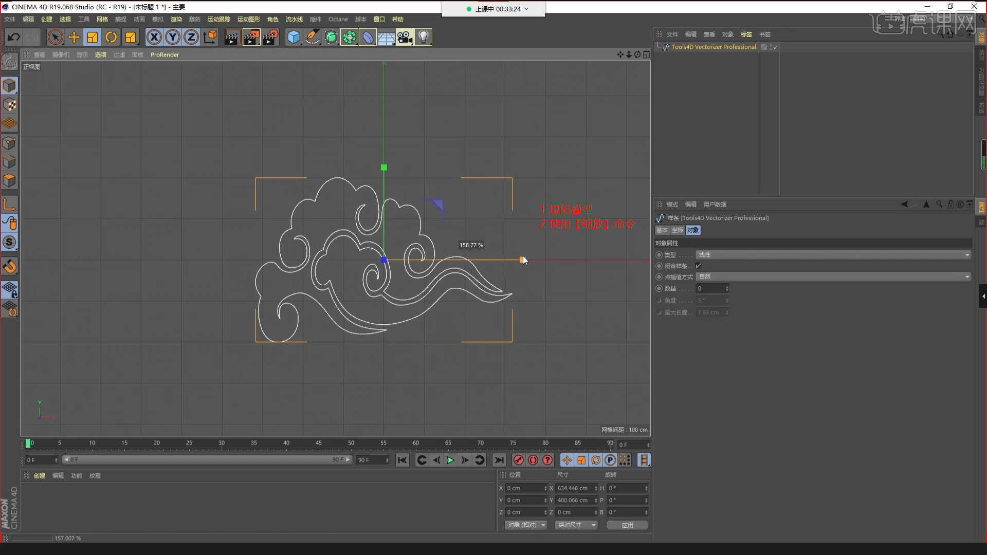Toggle the Vectorizer object's green enable checkmark
Viewport: 987px width, 555px height.
pos(776,47)
